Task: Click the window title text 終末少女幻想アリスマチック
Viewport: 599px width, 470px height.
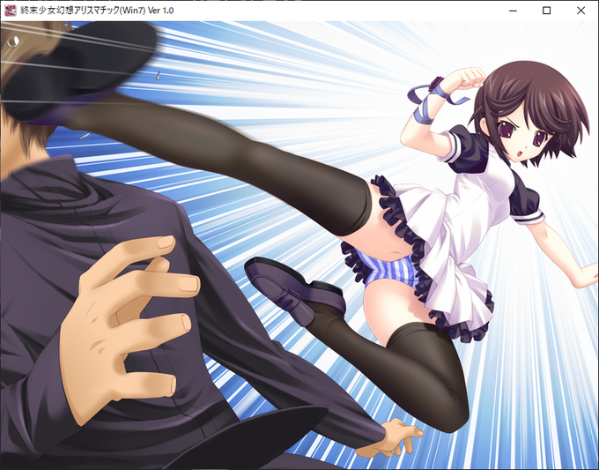Action: 70,11
